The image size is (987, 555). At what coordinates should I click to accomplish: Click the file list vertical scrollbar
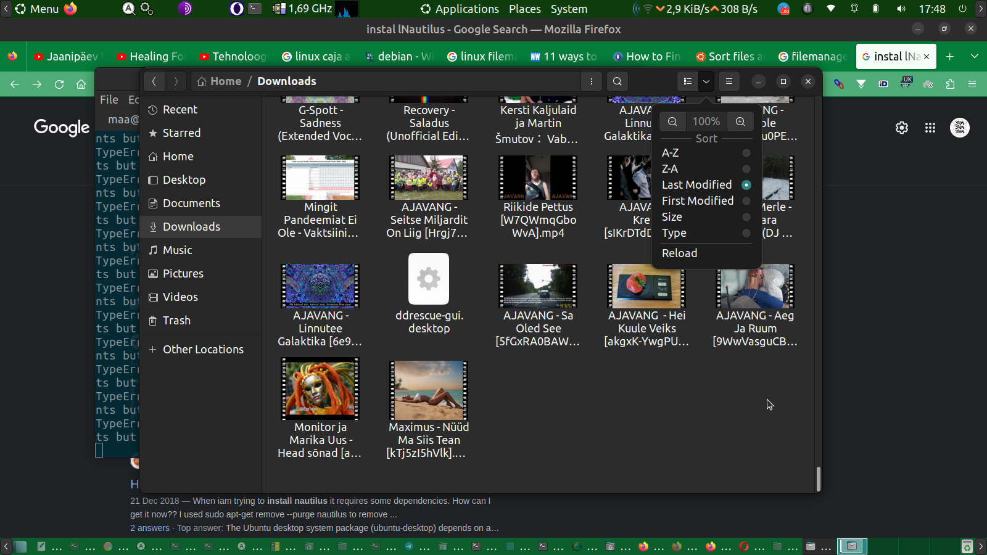coord(818,479)
